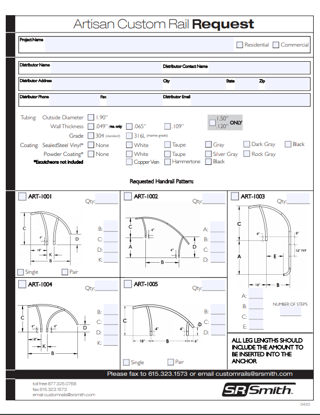
Task: Check the Residential checkbox
Action: point(240,45)
